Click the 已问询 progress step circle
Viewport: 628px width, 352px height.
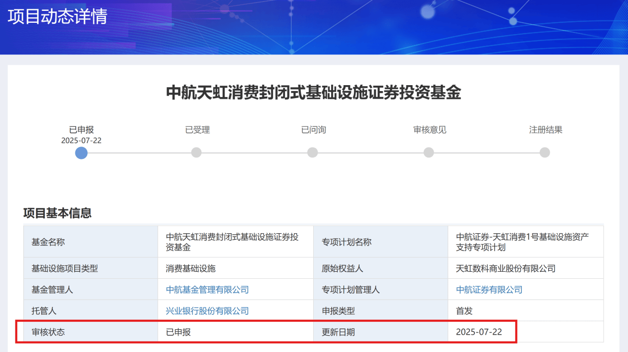(312, 152)
